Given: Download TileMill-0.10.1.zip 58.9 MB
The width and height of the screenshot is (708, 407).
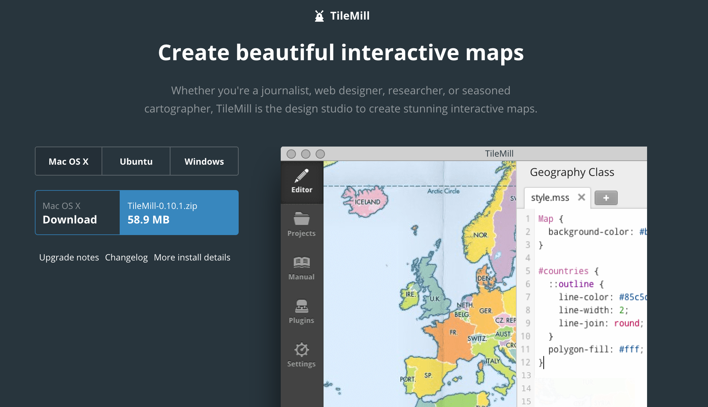Looking at the screenshot, I should pos(179,213).
